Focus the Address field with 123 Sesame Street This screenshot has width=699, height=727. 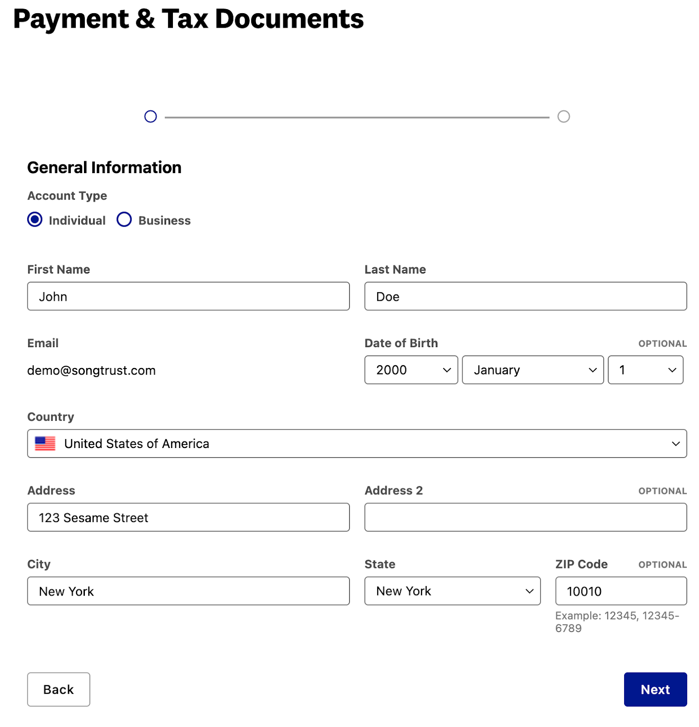point(188,518)
